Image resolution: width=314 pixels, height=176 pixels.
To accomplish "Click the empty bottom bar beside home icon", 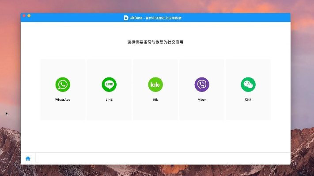I will click(x=159, y=158).
